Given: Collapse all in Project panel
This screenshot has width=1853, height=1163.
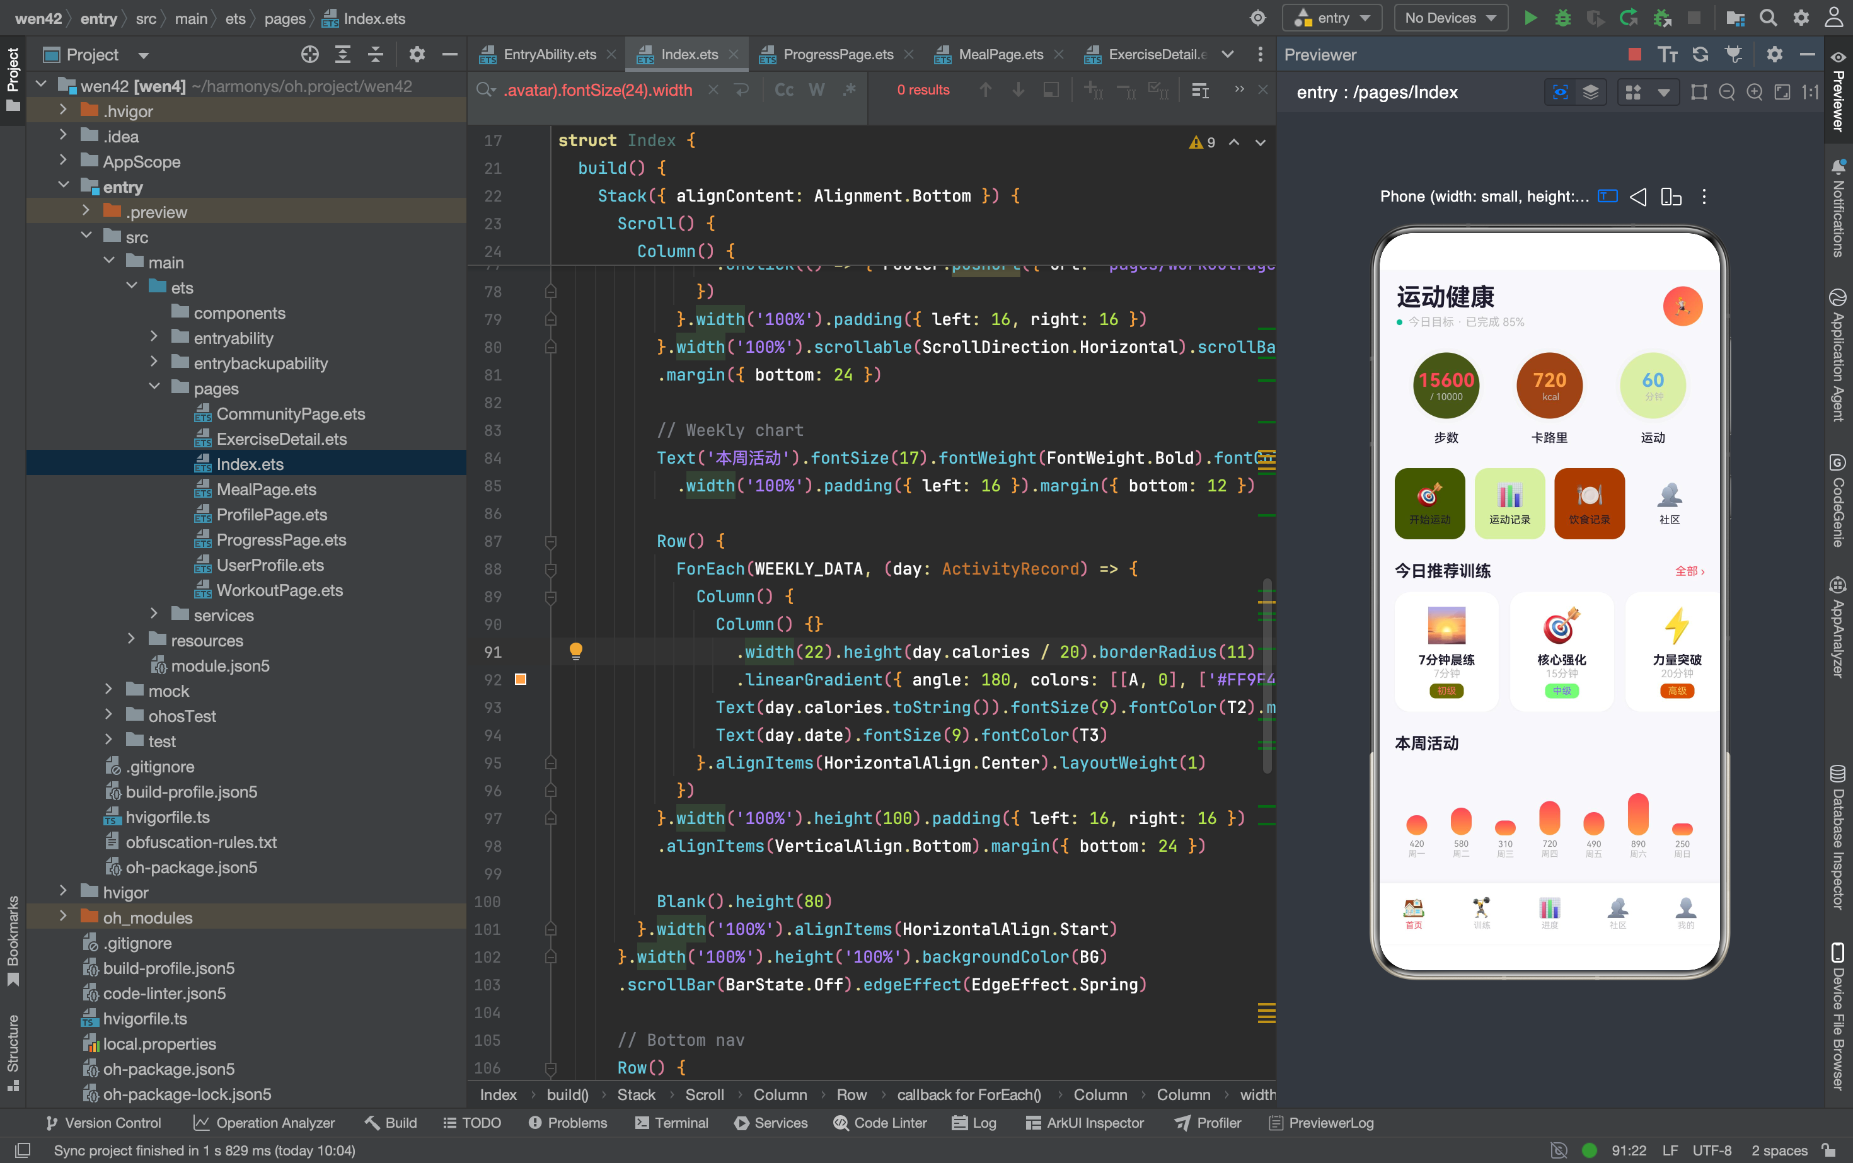Looking at the screenshot, I should [376, 55].
